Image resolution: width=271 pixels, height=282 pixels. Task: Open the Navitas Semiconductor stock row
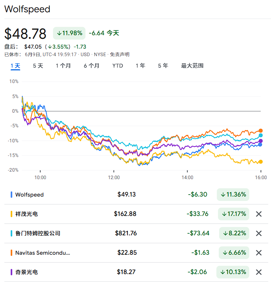click(136, 253)
